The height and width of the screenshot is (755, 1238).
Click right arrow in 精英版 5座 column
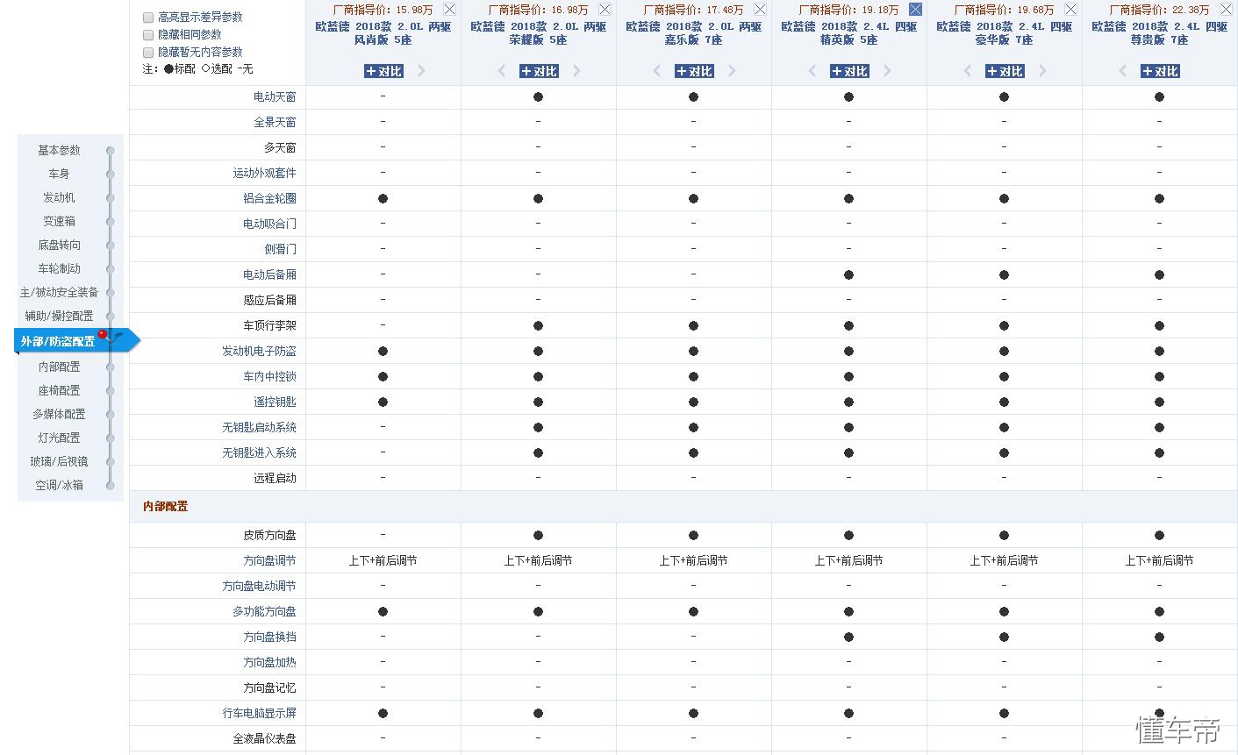tap(887, 71)
